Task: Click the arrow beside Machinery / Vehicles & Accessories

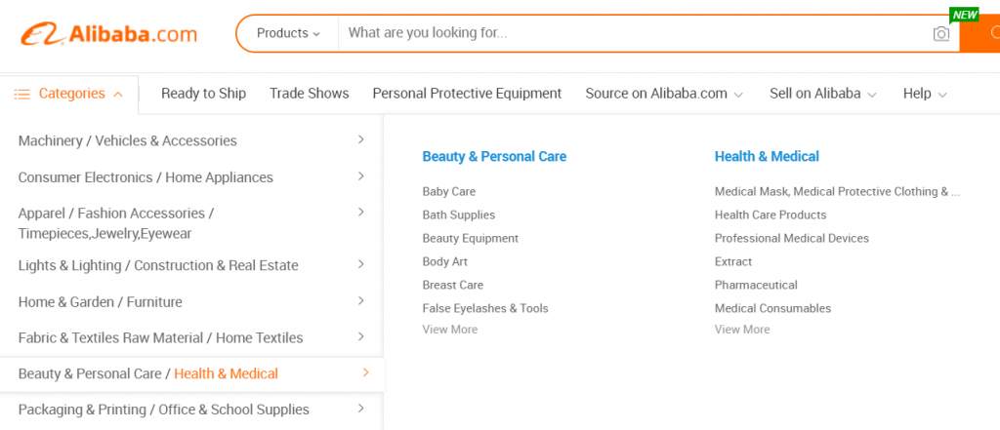Action: point(361,139)
